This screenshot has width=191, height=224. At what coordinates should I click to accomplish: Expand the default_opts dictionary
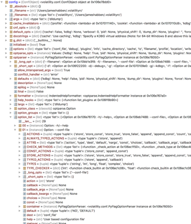coord(6,32)
